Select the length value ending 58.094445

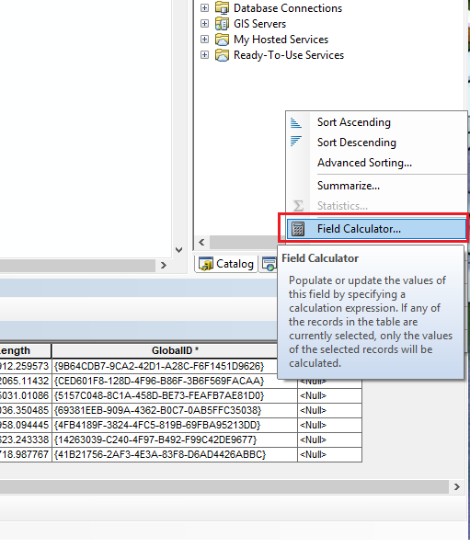pos(26,425)
